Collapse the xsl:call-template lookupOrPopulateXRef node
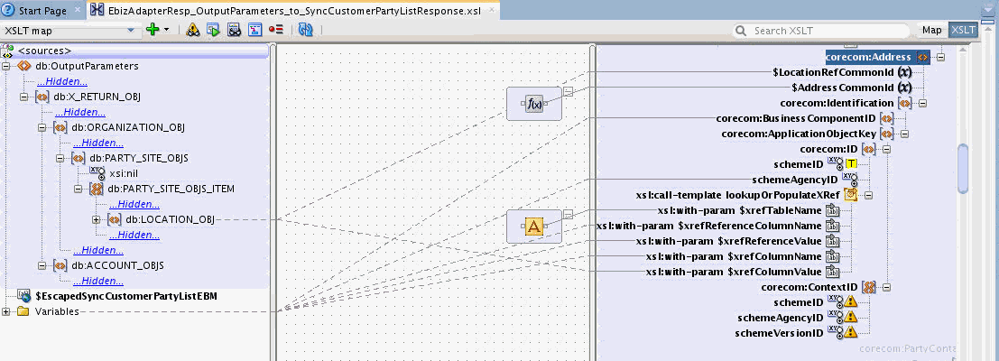This screenshot has width=999, height=361. [x=868, y=196]
